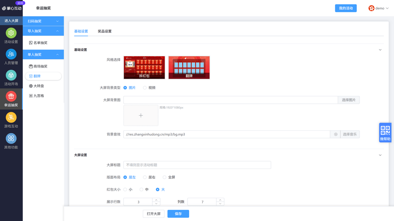This screenshot has width=394, height=221.
Task: Select the 拆红包 style thumbnail
Action: pos(144,67)
